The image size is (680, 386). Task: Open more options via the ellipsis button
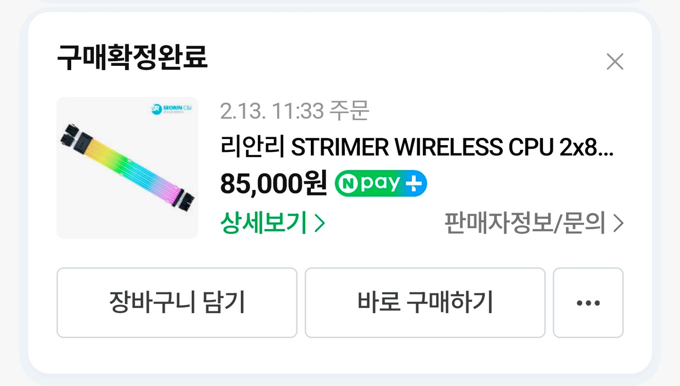[588, 303]
